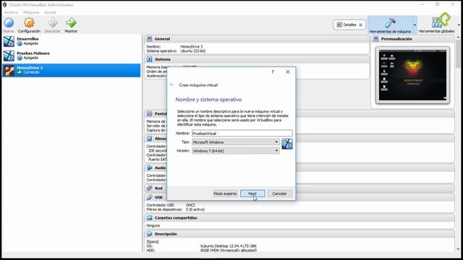Click Xubuntu Desktop 12.04.4 LTS text
Viewport: 463px width, 260px height.
click(x=229, y=246)
